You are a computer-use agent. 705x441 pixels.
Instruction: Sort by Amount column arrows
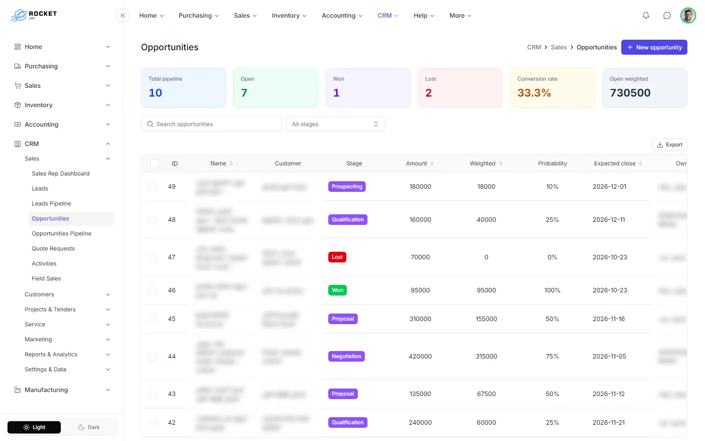click(x=432, y=164)
